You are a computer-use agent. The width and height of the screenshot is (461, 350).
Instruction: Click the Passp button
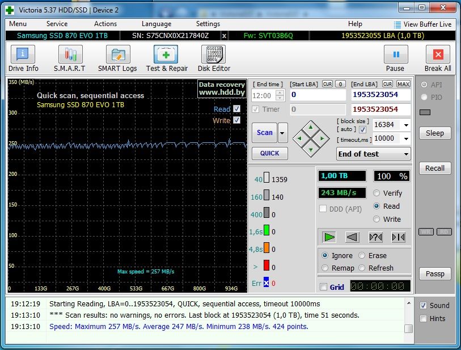coord(435,274)
